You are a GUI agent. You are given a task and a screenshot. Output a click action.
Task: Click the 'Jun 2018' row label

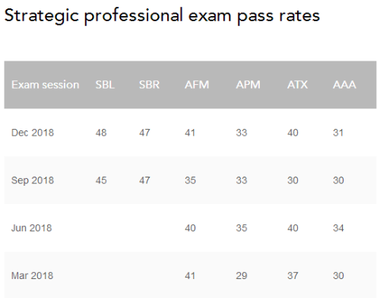(x=32, y=228)
